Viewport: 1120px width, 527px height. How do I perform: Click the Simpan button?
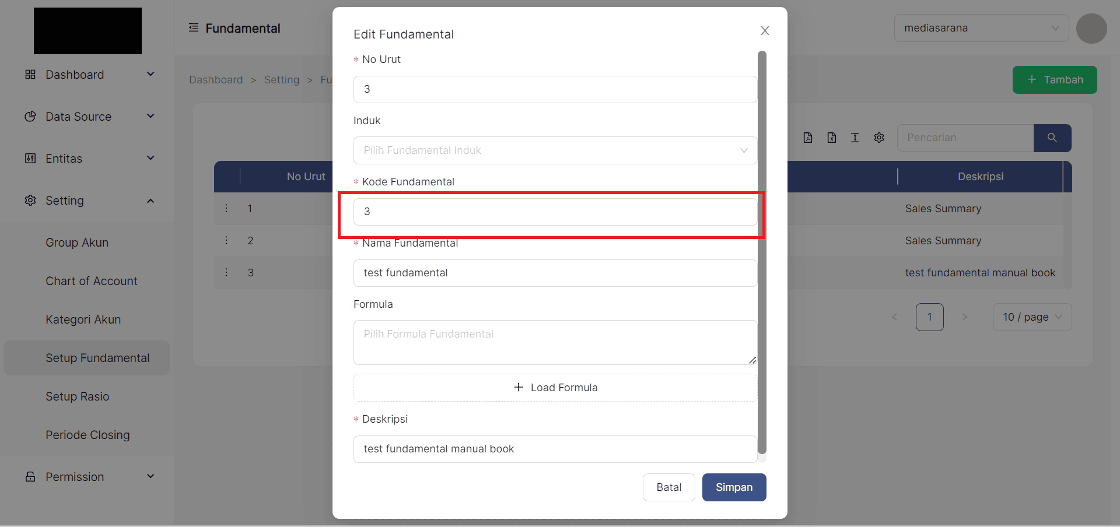tap(734, 487)
